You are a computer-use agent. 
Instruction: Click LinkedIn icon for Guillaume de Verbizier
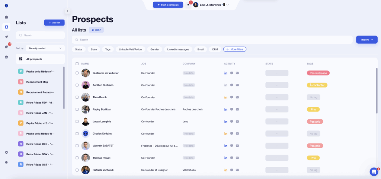[x=225, y=73]
